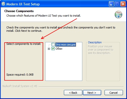The width and height of the screenshot is (127, 99).
Task: Check the "Это моя секция" checkbox
Action: point(53,45)
